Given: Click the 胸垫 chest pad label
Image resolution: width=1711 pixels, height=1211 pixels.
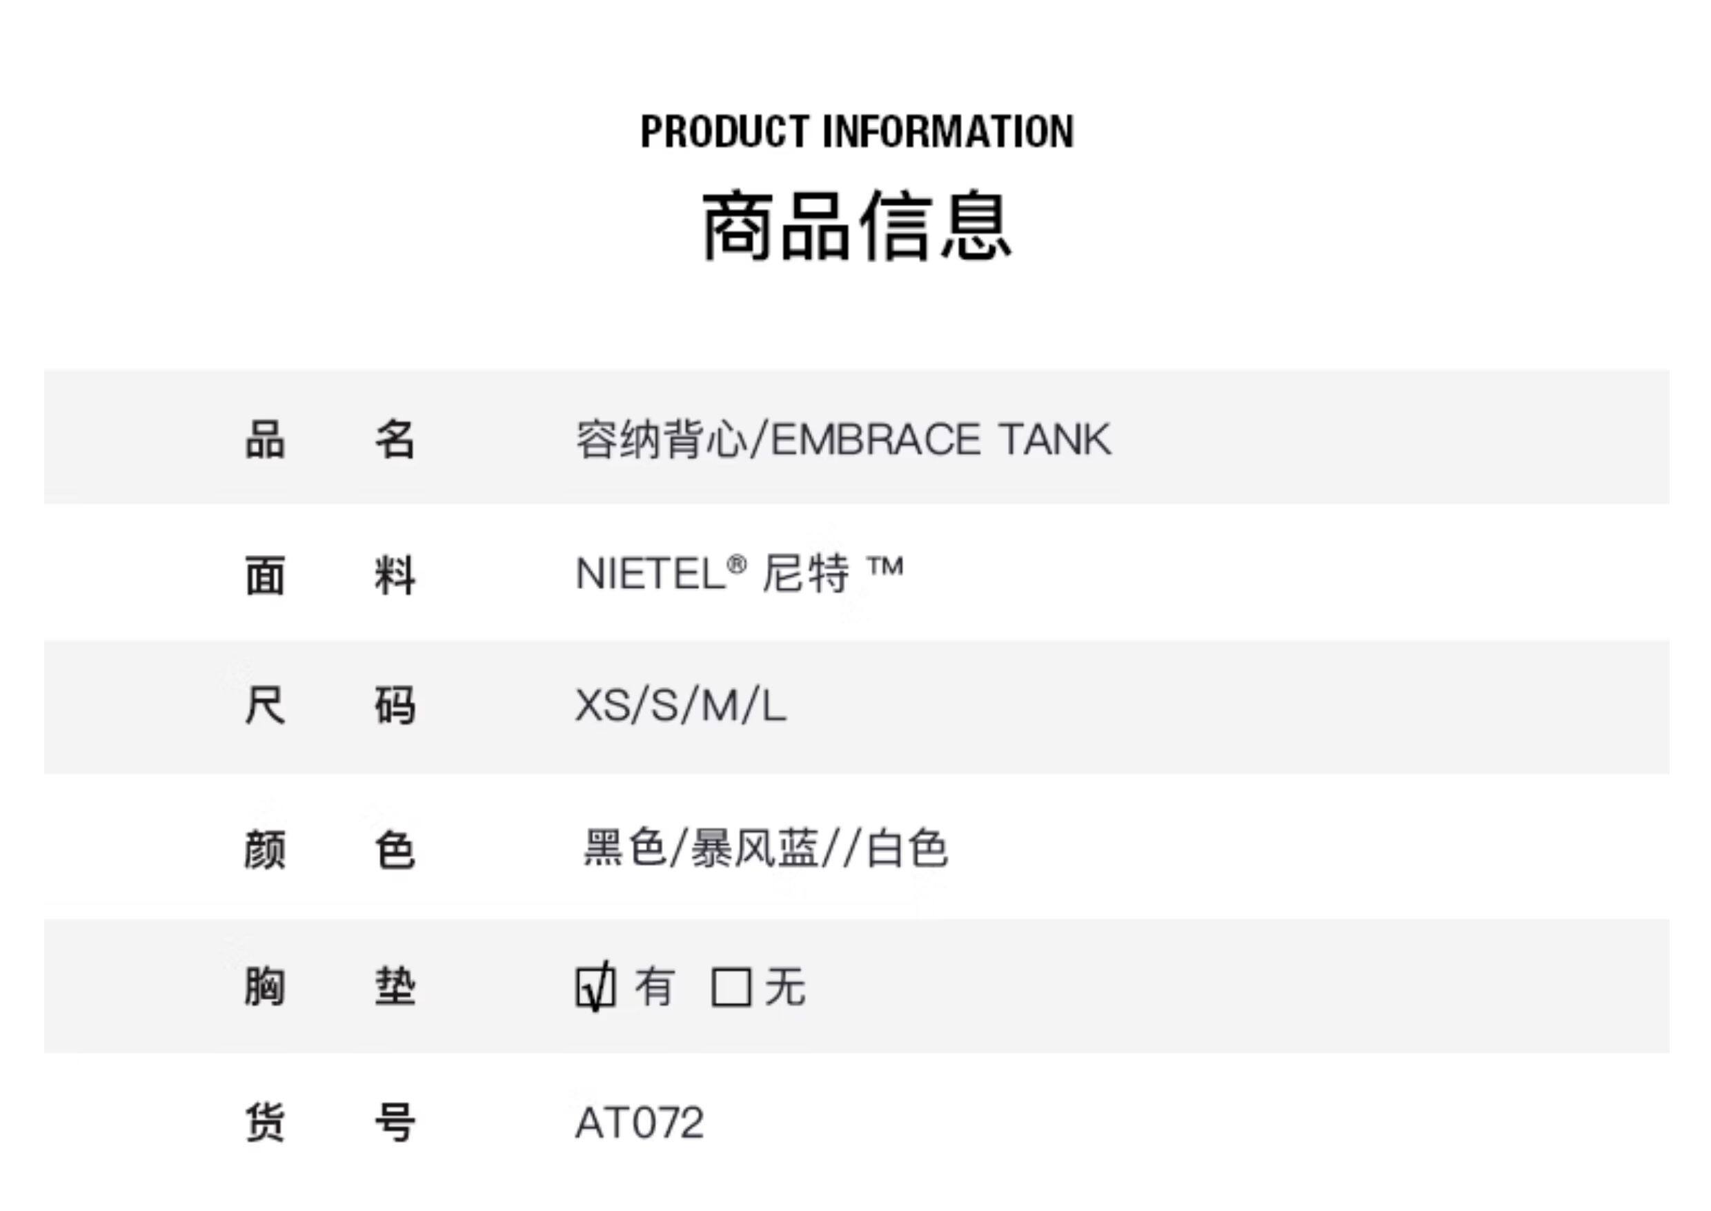Looking at the screenshot, I should tap(330, 987).
